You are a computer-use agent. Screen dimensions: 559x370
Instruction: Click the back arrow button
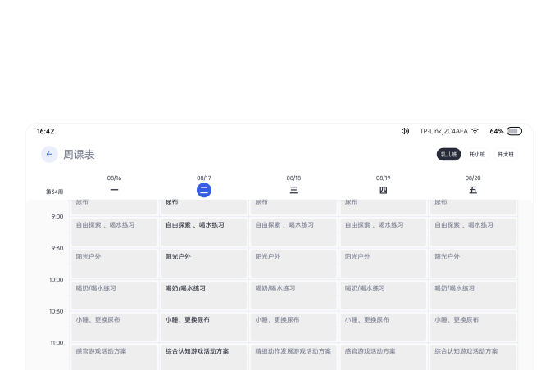[49, 154]
